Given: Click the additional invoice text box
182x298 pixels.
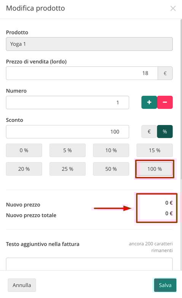Looking at the screenshot, I should pos(89,264).
